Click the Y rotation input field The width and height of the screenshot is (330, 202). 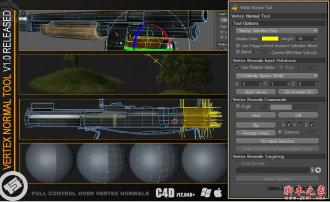click(x=279, y=84)
